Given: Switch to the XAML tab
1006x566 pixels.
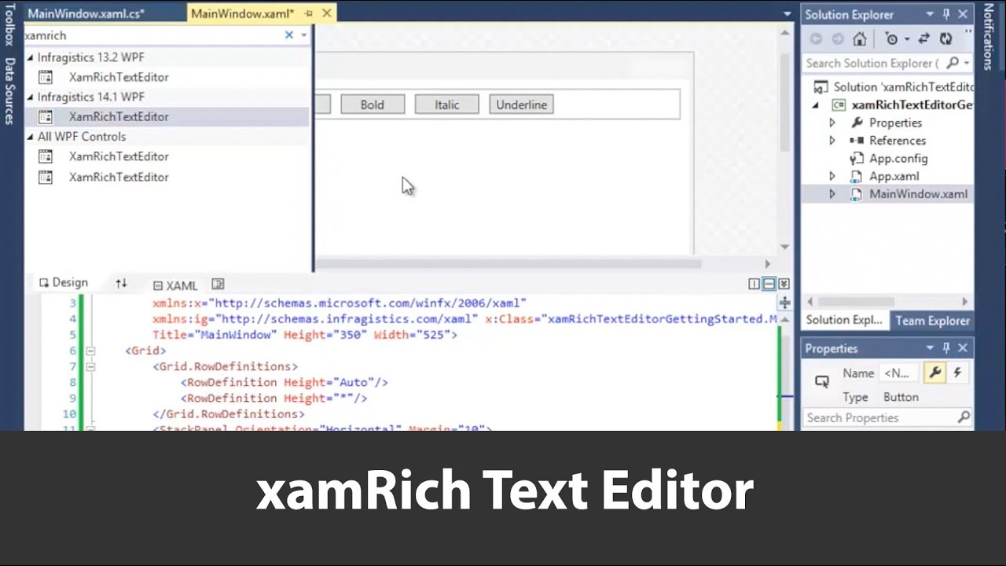Looking at the screenshot, I should 175,285.
